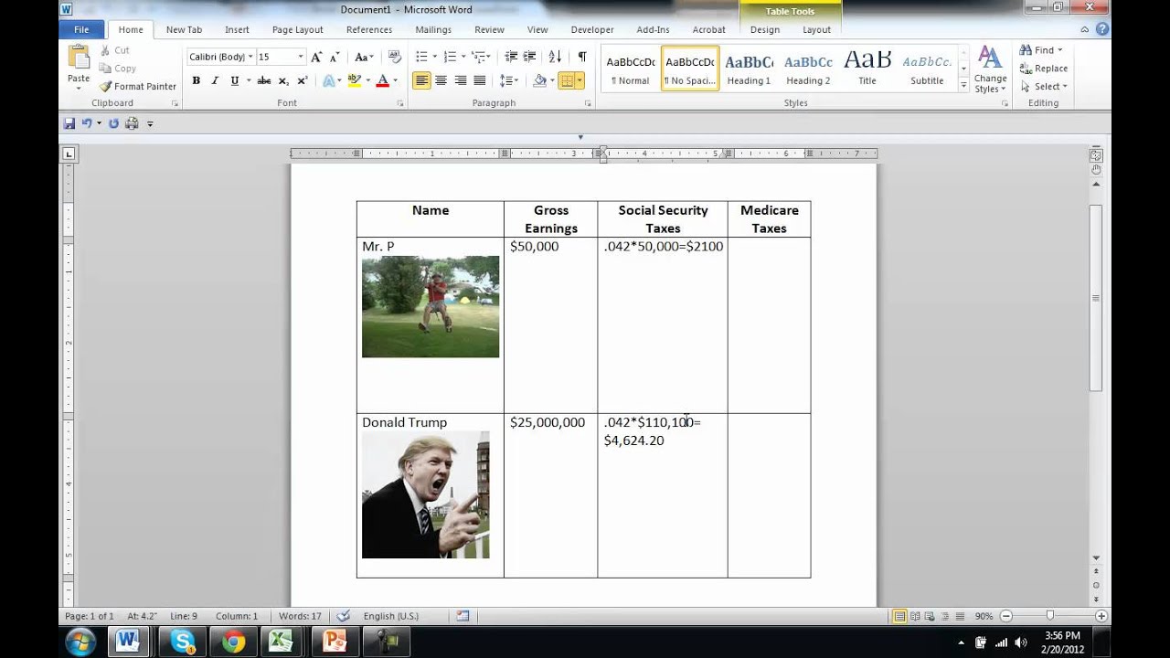Open the File tab
The width and height of the screenshot is (1170, 658).
tap(81, 29)
